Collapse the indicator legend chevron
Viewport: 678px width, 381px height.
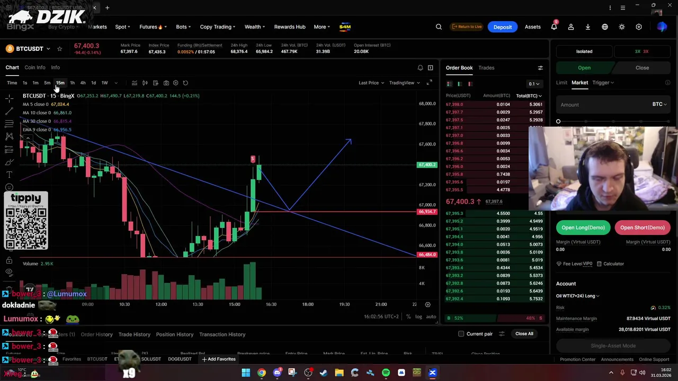(28, 139)
